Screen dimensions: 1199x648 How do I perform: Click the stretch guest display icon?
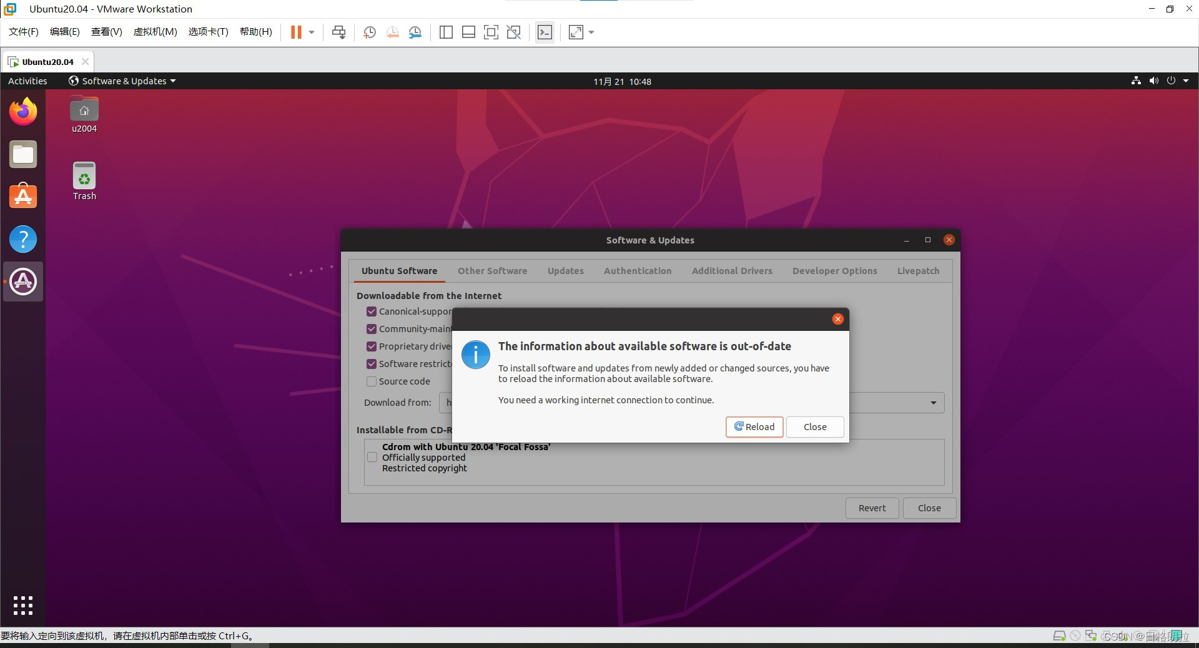pos(576,32)
